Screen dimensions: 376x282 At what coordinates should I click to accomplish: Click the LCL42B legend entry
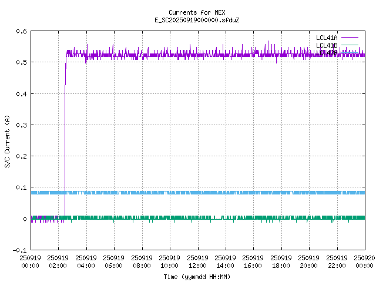(327, 52)
